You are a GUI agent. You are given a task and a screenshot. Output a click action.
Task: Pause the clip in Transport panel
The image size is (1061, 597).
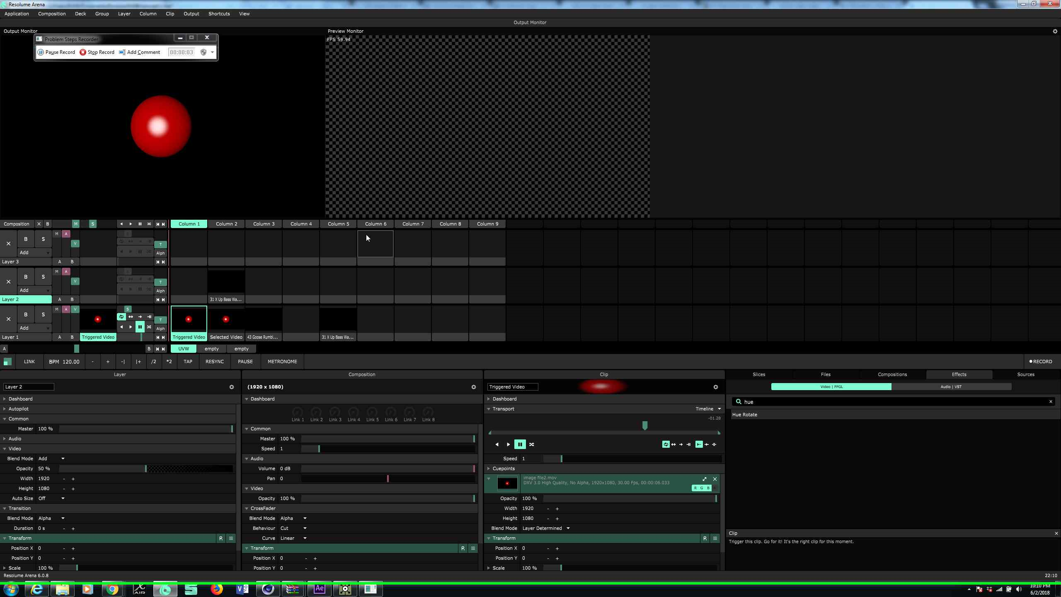pyautogui.click(x=520, y=444)
